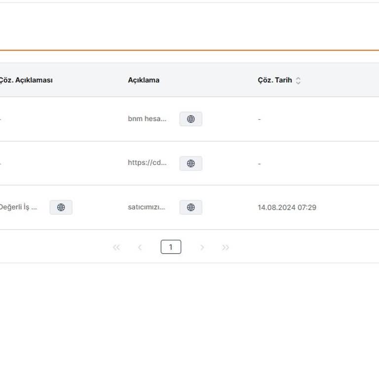Click sort arrows icon beside Çöz. Tarih
The image size is (379, 379).
[298, 80]
